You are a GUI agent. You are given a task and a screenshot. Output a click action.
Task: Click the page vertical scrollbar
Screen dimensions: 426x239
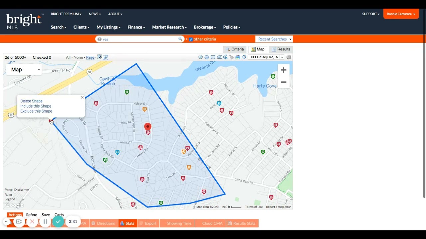click(x=424, y=103)
